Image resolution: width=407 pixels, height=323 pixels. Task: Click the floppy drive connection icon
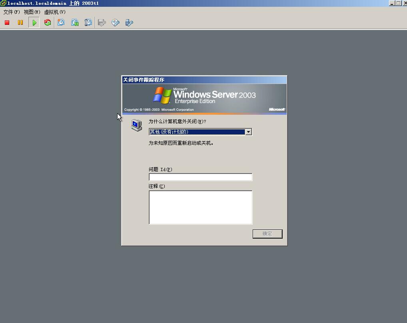102,22
